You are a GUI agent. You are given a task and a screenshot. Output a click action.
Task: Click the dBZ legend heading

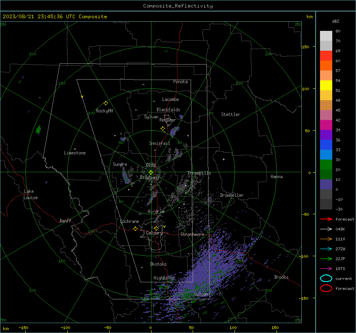pyautogui.click(x=335, y=21)
